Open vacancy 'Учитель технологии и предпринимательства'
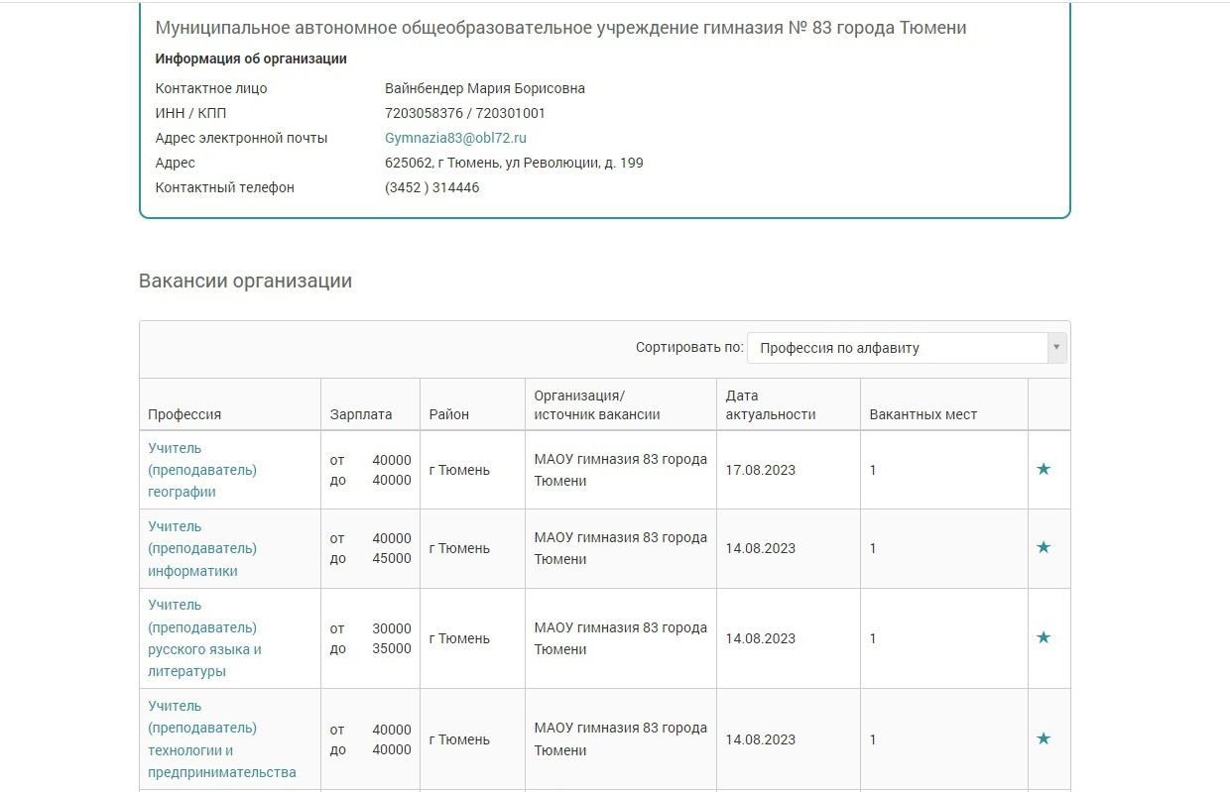This screenshot has height=792, width=1230. coord(222,738)
